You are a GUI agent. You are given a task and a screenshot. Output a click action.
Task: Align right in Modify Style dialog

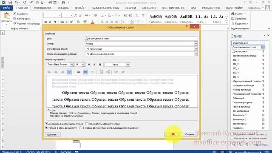click(x=62, y=72)
